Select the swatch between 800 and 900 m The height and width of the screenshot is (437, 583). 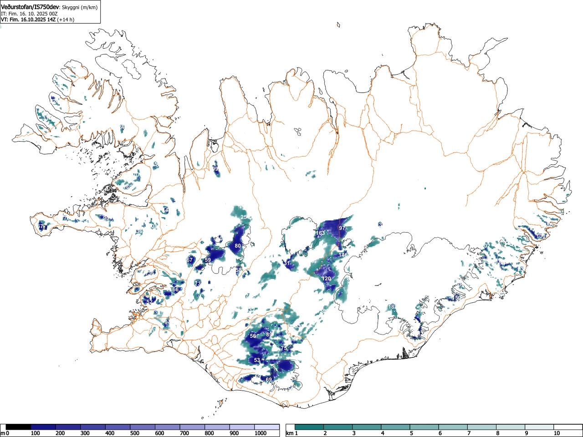pos(217,427)
